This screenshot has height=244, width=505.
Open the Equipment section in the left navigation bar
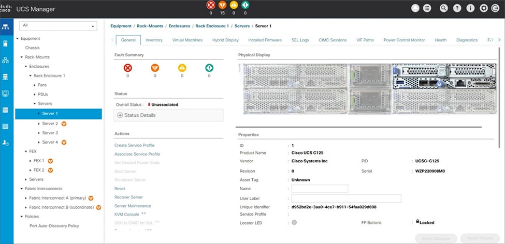pos(5,27)
